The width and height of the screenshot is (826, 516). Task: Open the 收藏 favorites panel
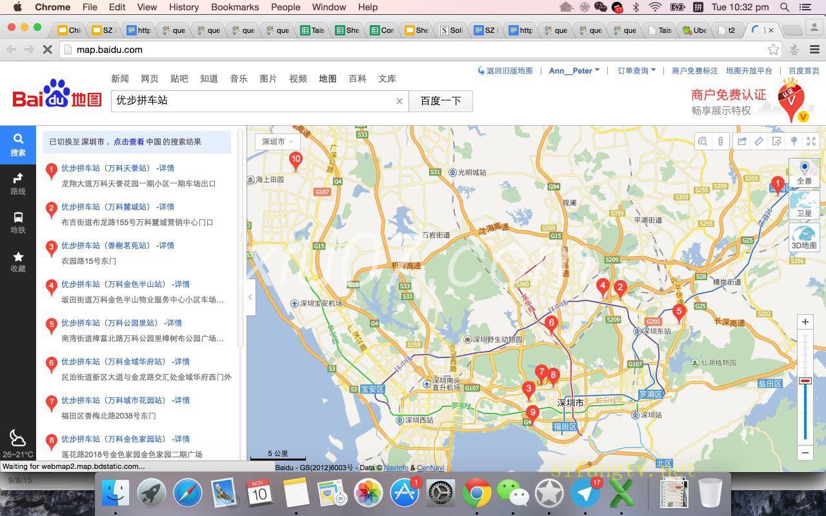click(x=18, y=261)
